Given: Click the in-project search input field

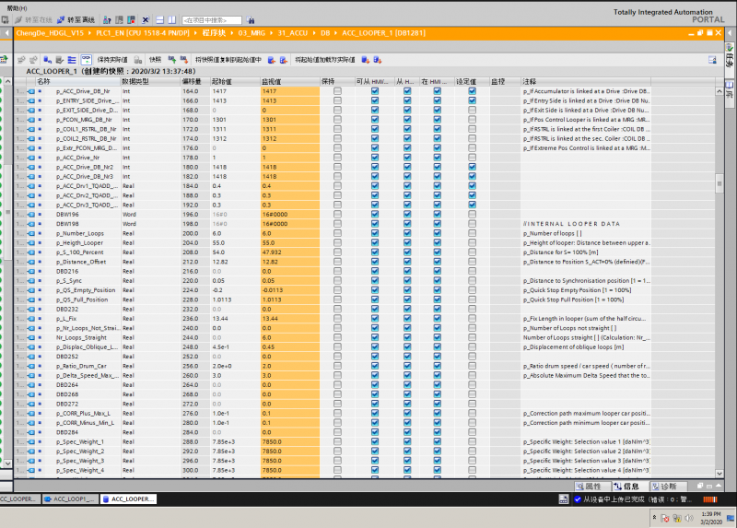Looking at the screenshot, I should coord(212,19).
